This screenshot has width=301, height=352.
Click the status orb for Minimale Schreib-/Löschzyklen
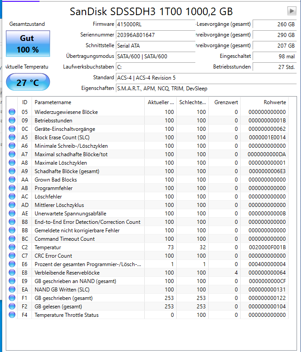click(12, 146)
